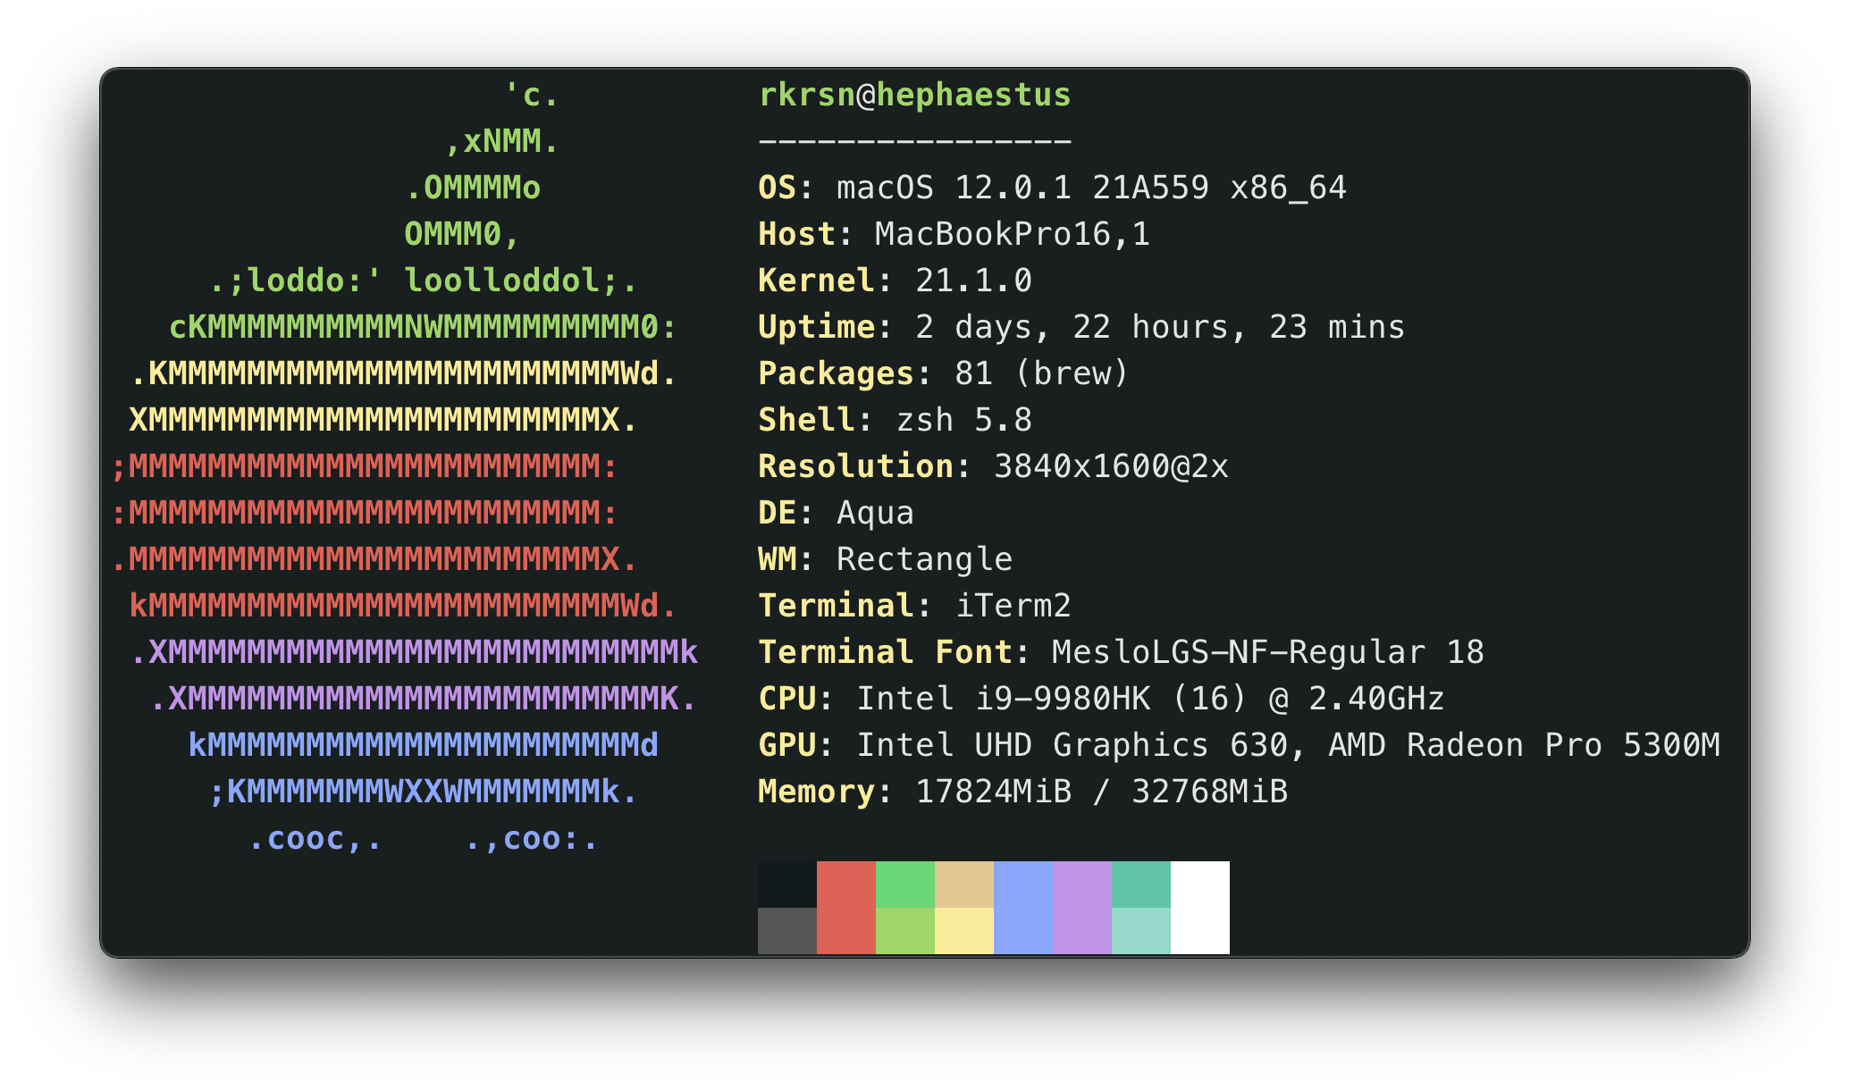Click the MesloLGS-NF-Regular terminal font name
Viewport: 1850px width, 1090px height.
tap(1242, 651)
